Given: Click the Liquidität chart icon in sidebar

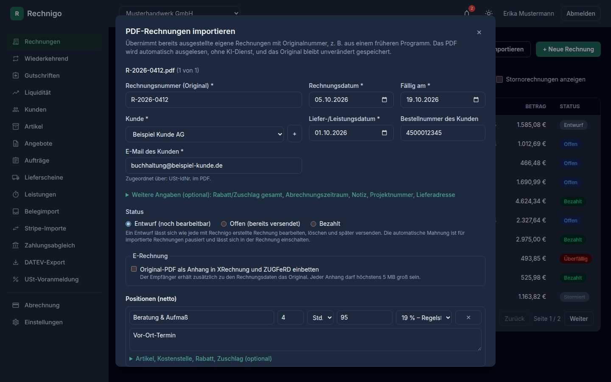Looking at the screenshot, I should [16, 93].
